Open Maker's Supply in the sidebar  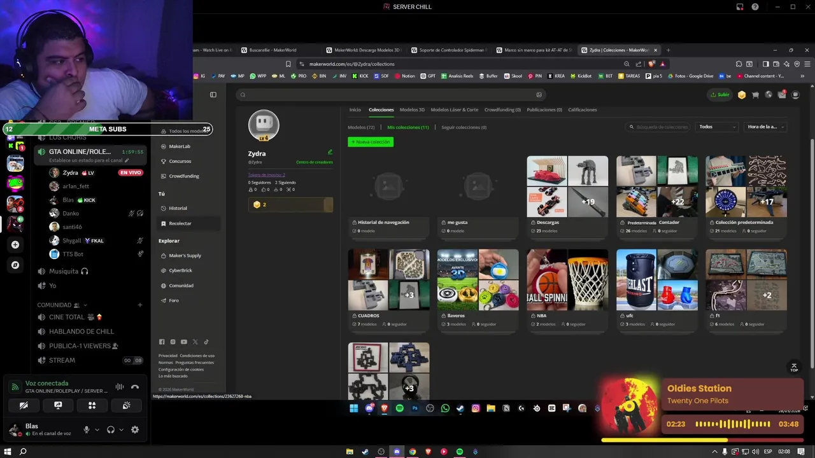click(x=184, y=255)
